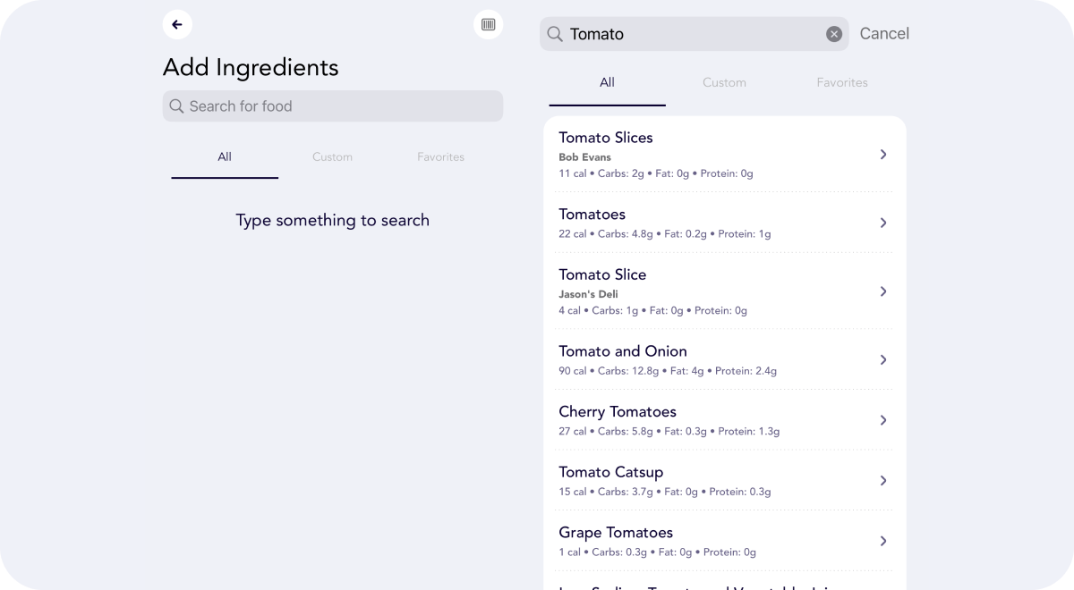Switch to Custom tab under Add Ingredients

click(332, 157)
